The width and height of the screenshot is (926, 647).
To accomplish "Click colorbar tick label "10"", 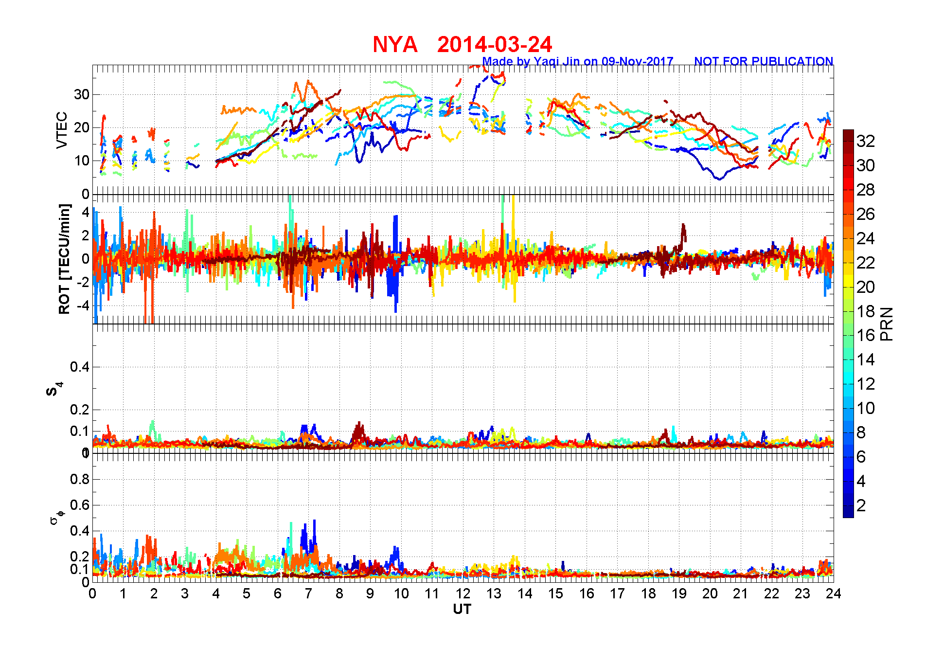I will pos(866,408).
